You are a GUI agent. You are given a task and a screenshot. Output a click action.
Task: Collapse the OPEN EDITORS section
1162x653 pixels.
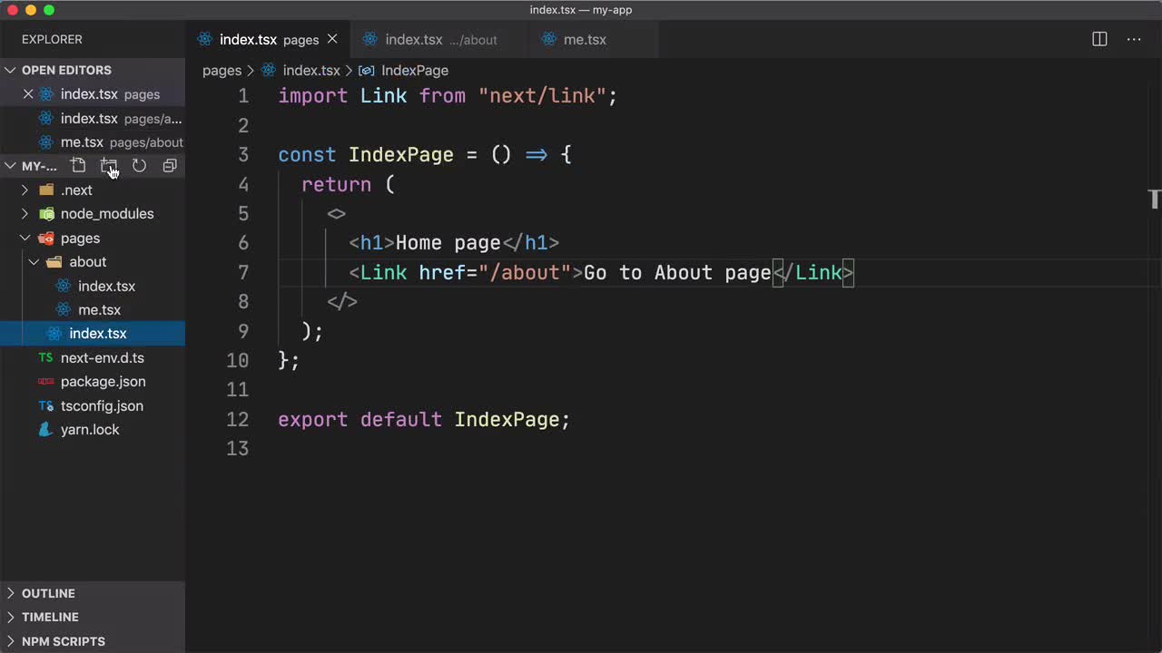pos(10,70)
